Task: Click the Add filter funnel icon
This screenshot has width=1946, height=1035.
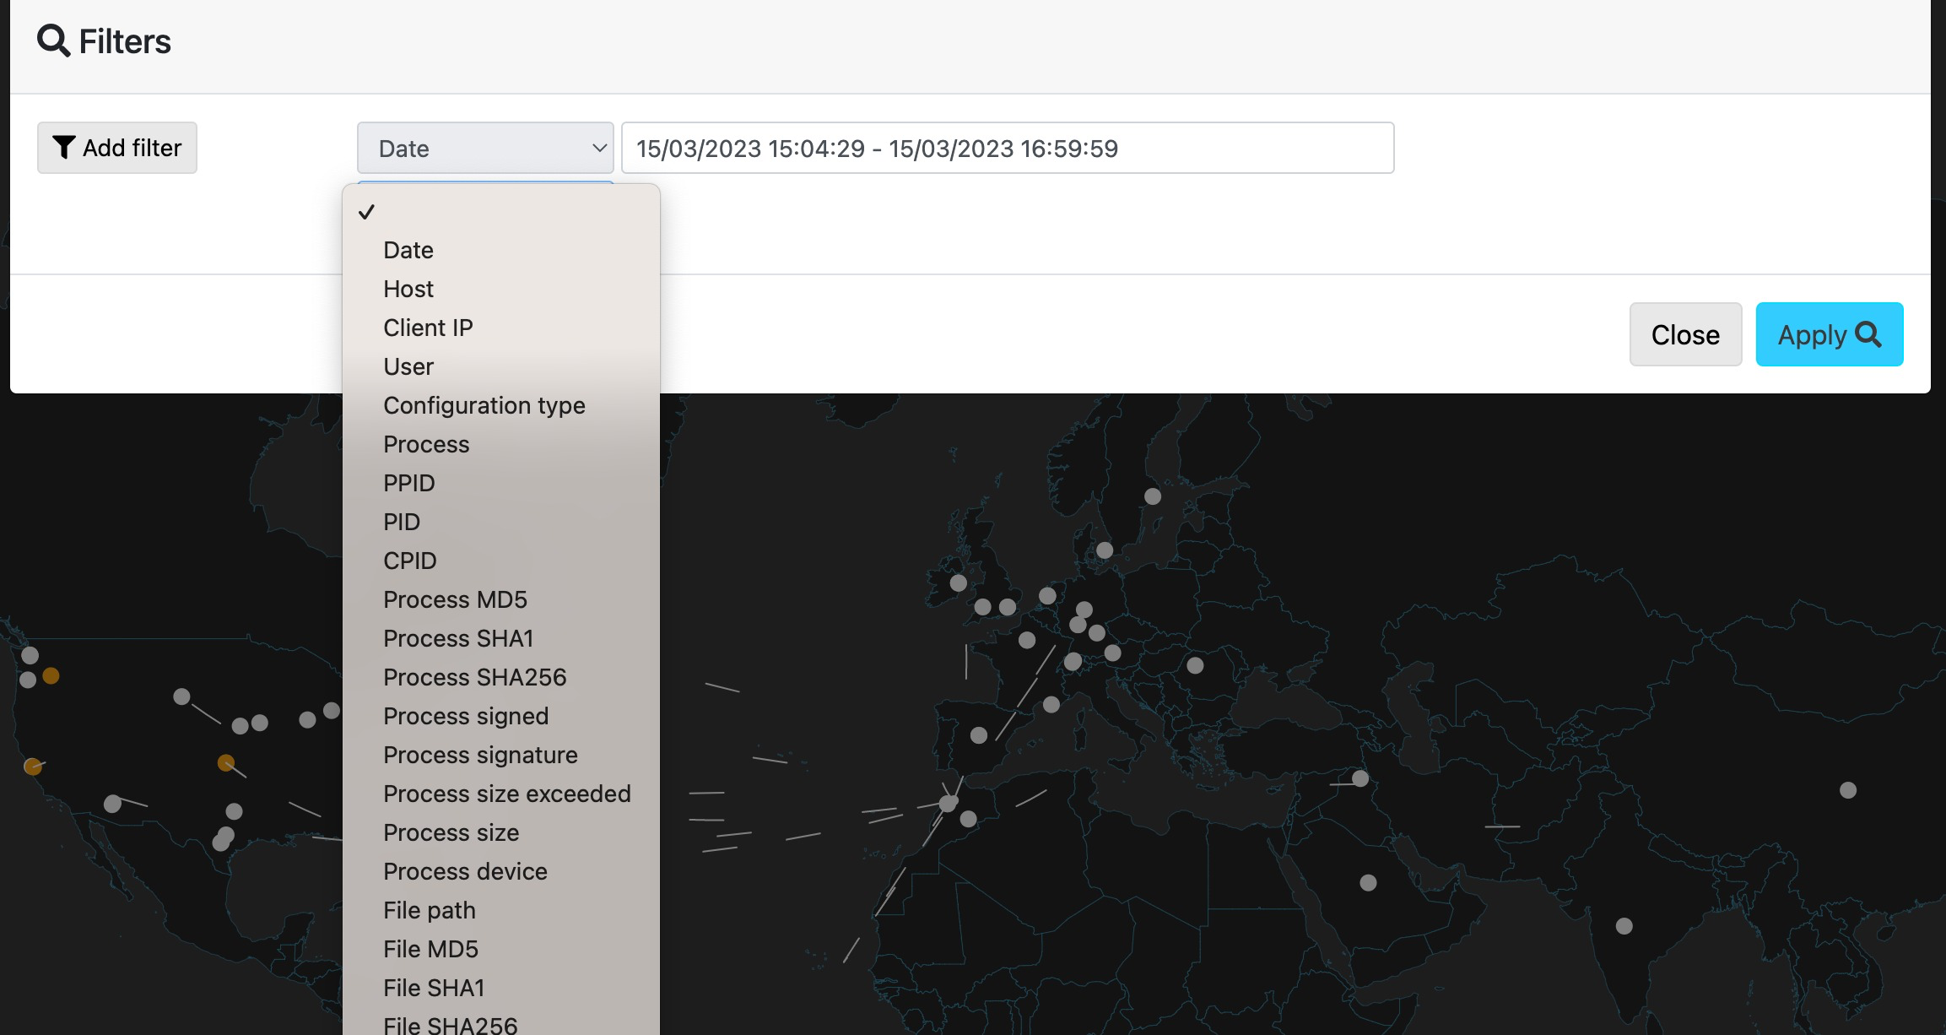Action: click(x=63, y=148)
